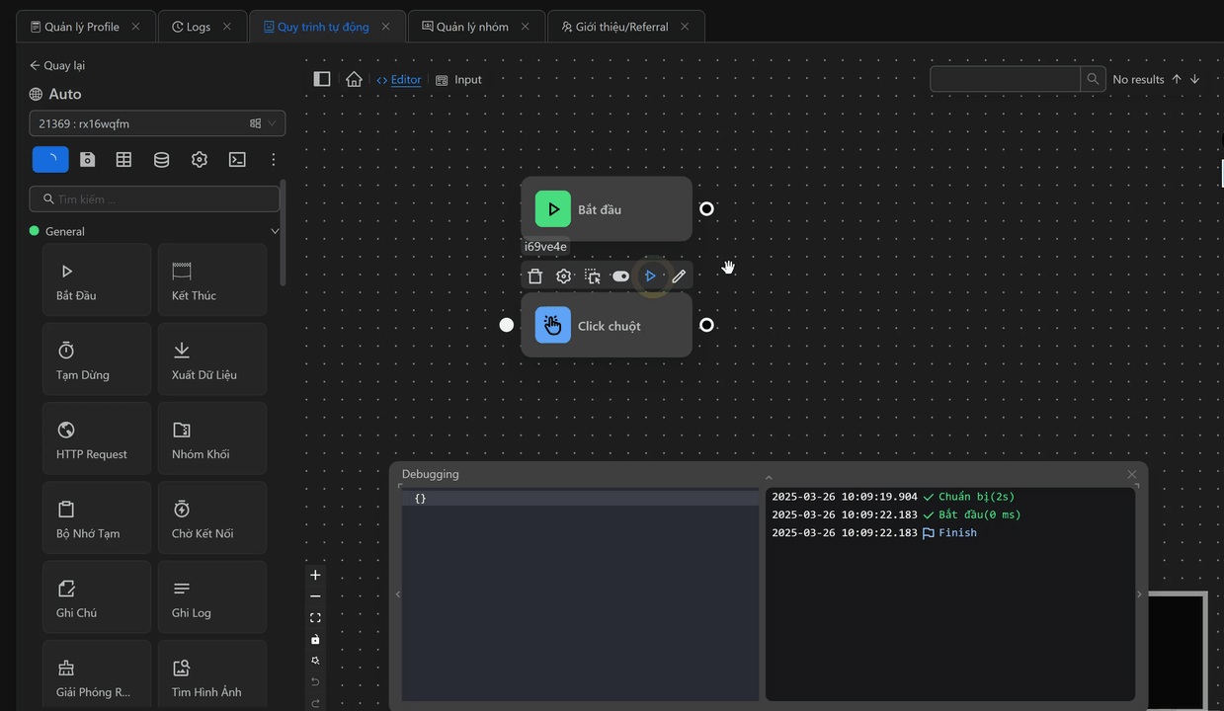This screenshot has height=711, width=1224.
Task: Run the Click chuột node play icon
Action: pyautogui.click(x=650, y=276)
